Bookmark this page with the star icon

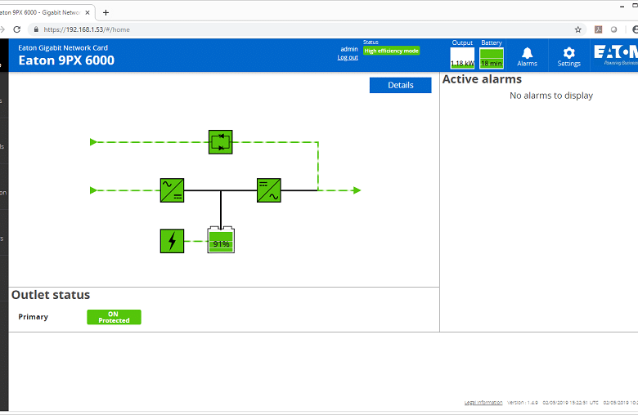point(577,29)
